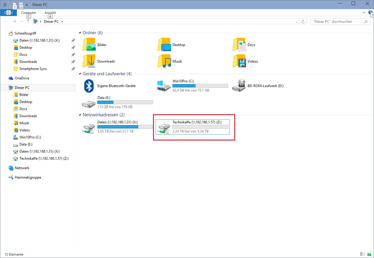The width and height of the screenshot is (374, 258).
Task: Click the refresh button in the address bar
Action: pos(303,22)
